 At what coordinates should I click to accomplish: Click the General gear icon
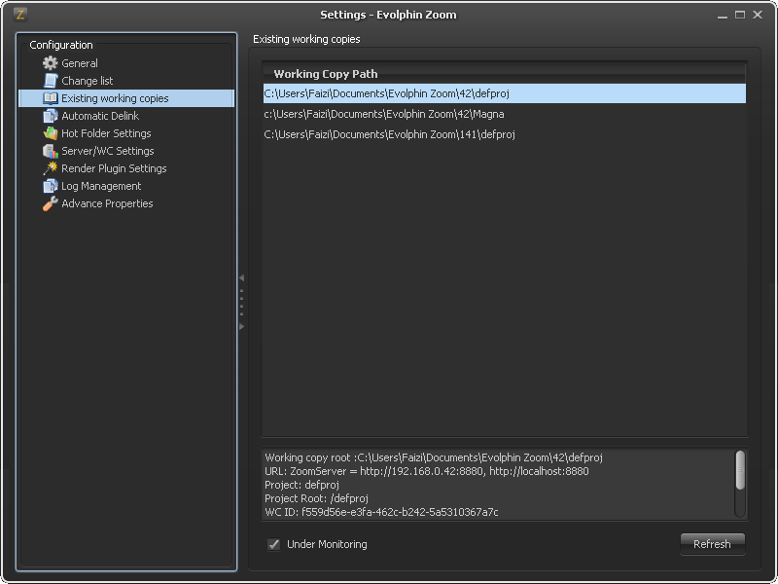(x=51, y=63)
